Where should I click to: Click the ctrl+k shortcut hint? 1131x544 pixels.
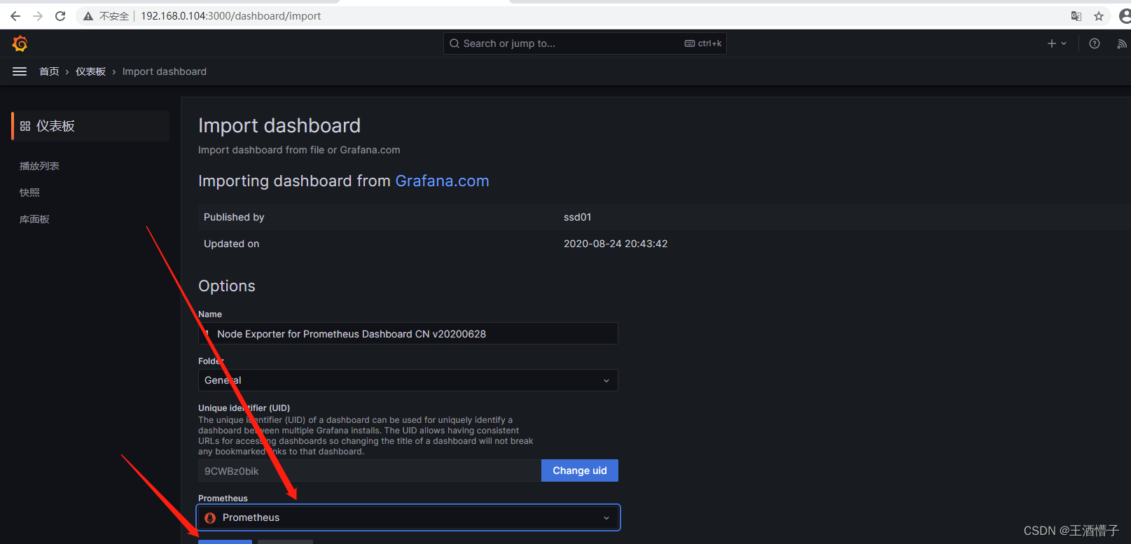tap(703, 43)
